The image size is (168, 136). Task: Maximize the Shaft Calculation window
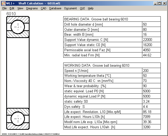(x=160, y=3)
